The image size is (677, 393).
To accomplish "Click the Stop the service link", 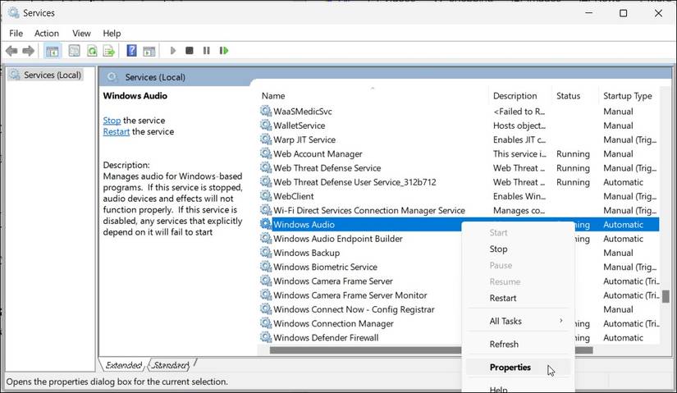I will tap(112, 121).
